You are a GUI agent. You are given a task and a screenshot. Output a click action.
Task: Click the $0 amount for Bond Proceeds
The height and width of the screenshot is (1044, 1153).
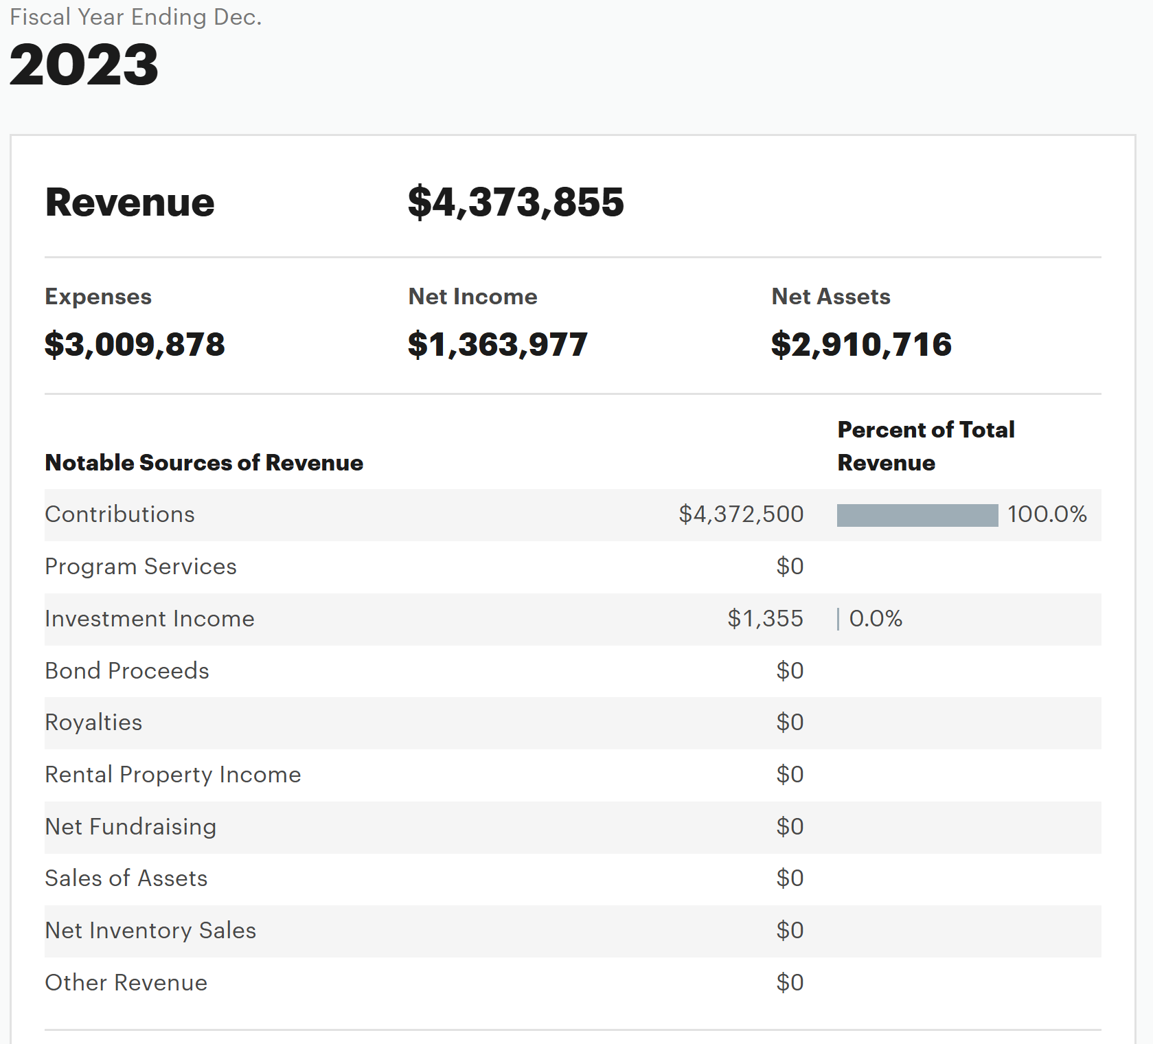pyautogui.click(x=790, y=671)
